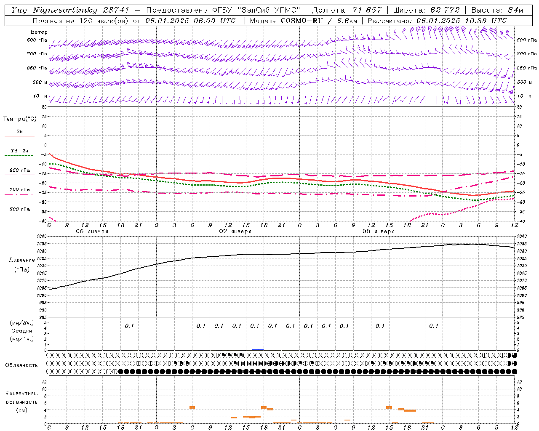
Task: Click the blue precipitation bar on 07 января evening
Action: [258, 349]
